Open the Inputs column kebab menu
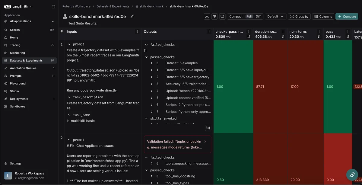Image resolution: width=362 pixels, height=185 pixels. (x=137, y=31)
